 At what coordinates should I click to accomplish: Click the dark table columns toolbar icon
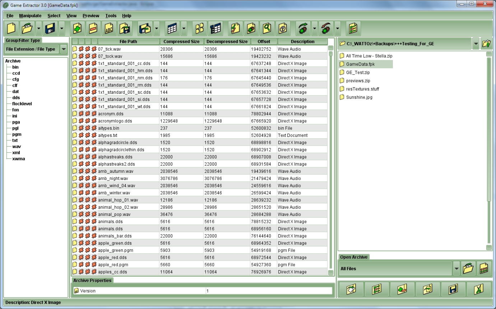215,28
